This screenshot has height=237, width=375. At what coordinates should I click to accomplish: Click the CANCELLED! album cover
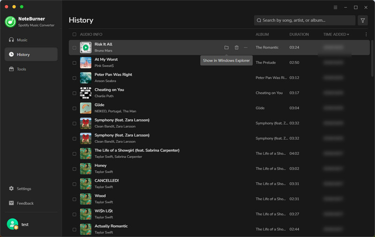[x=86, y=184]
